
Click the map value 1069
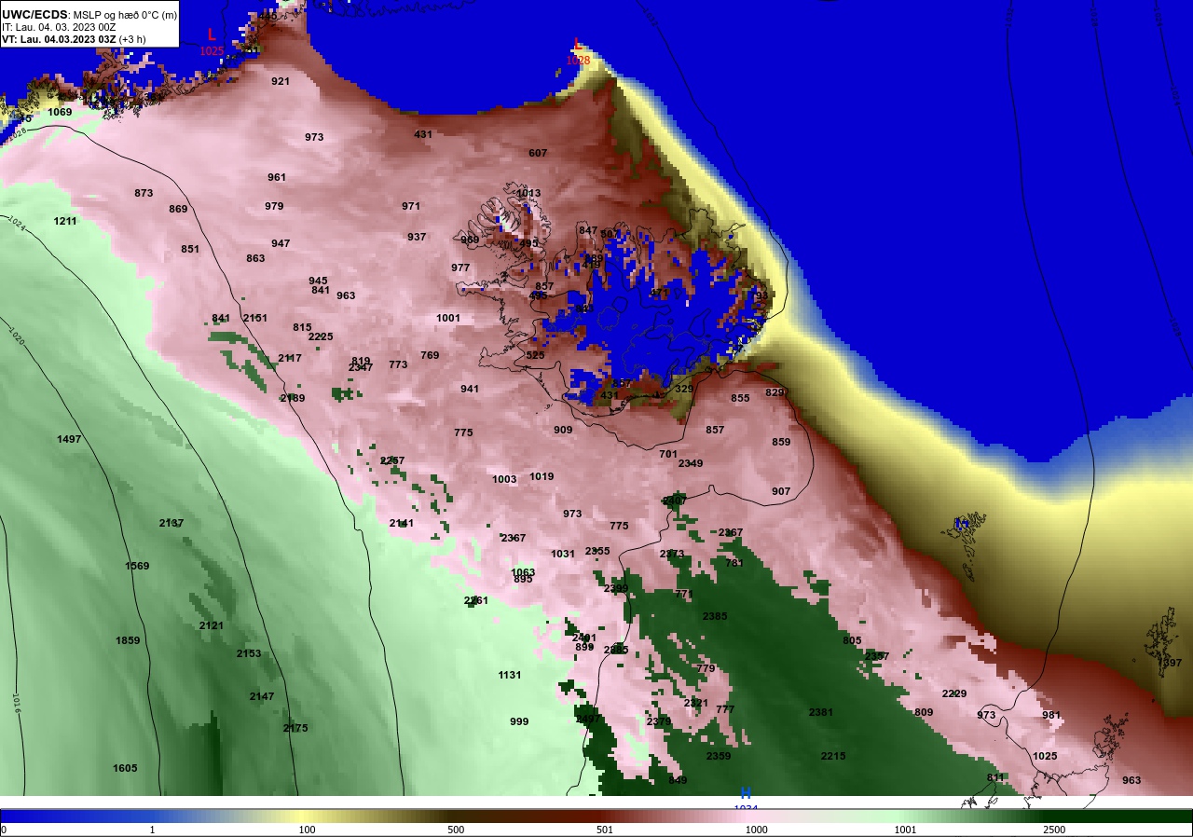60,112
